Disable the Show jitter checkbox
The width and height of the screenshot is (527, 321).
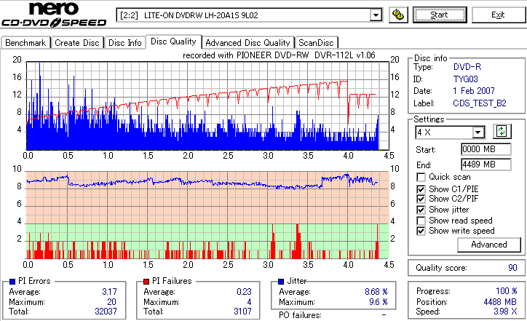click(x=421, y=210)
